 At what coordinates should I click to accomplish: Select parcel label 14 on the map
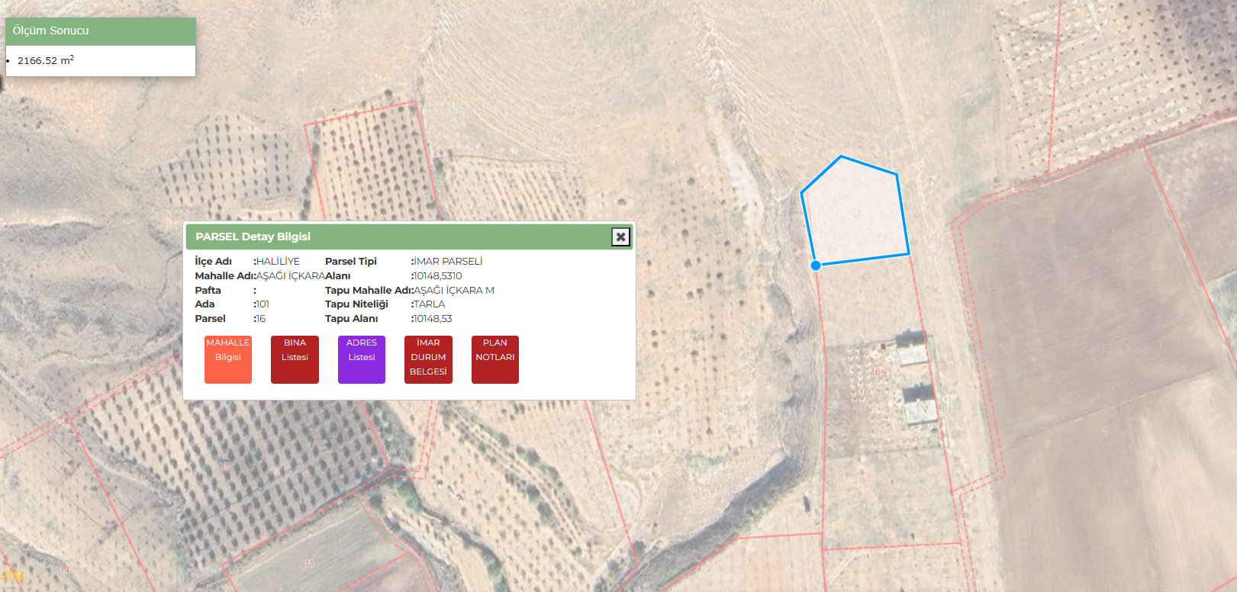coord(65,570)
